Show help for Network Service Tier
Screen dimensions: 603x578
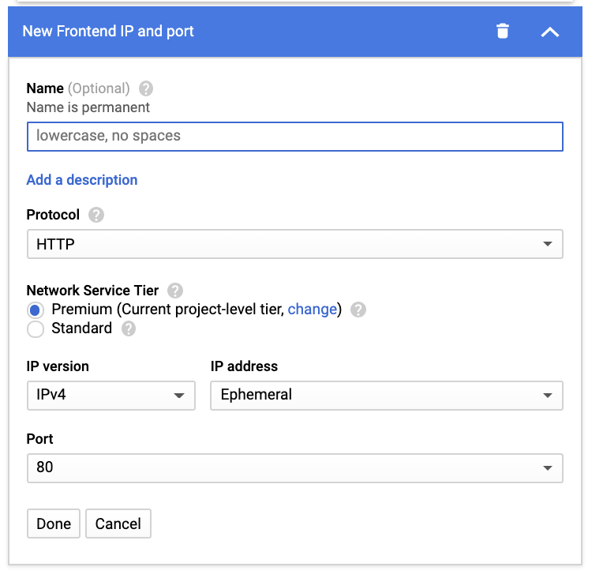coord(175,291)
